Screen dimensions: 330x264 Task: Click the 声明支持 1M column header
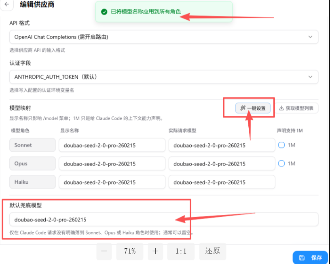click(290, 131)
